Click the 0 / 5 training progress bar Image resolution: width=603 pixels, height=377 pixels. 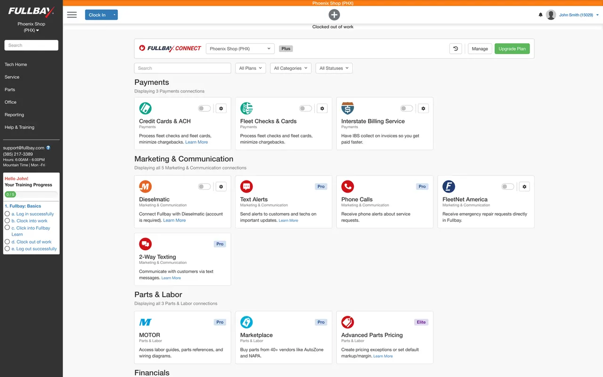(x=31, y=194)
